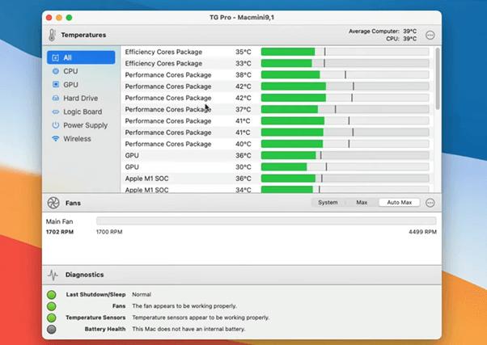
Task: Click the green Fans diagnostic status indicator
Action: (52, 306)
